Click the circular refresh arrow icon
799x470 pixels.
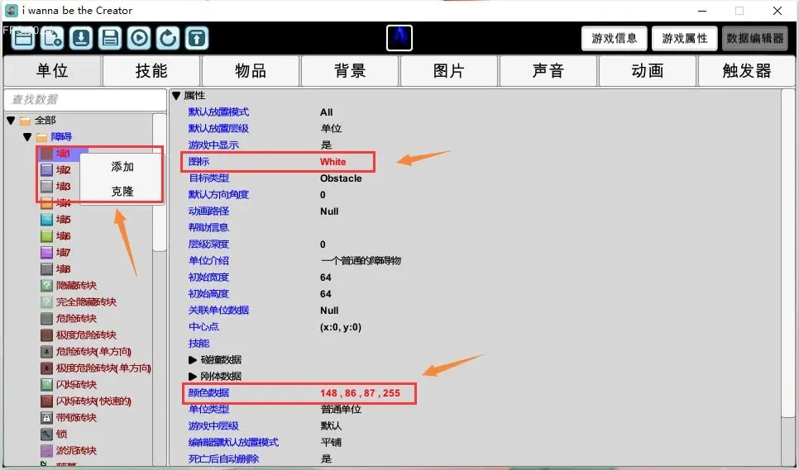coord(168,38)
